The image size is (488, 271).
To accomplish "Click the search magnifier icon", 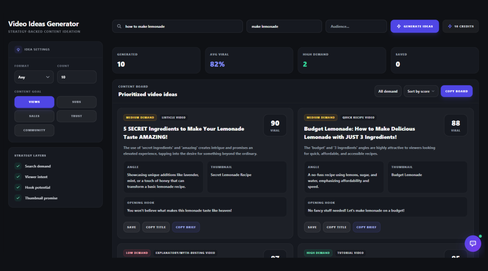I will (x=119, y=26).
